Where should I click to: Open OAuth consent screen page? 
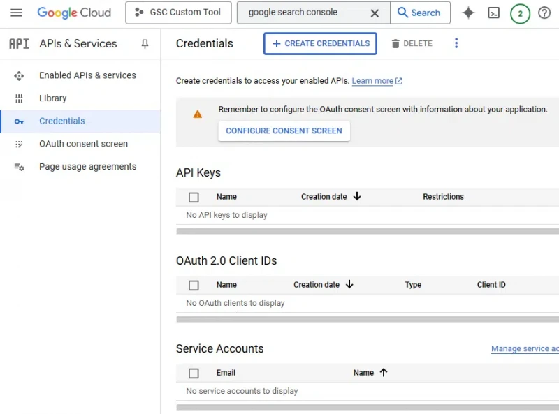click(x=83, y=144)
